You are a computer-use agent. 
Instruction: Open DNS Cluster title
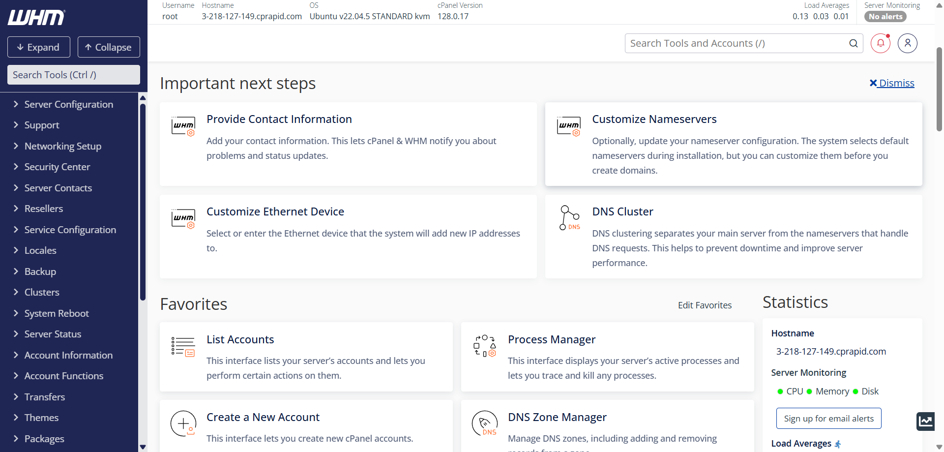622,211
